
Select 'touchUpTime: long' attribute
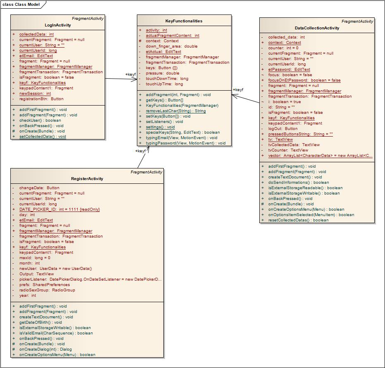[x=165, y=84]
